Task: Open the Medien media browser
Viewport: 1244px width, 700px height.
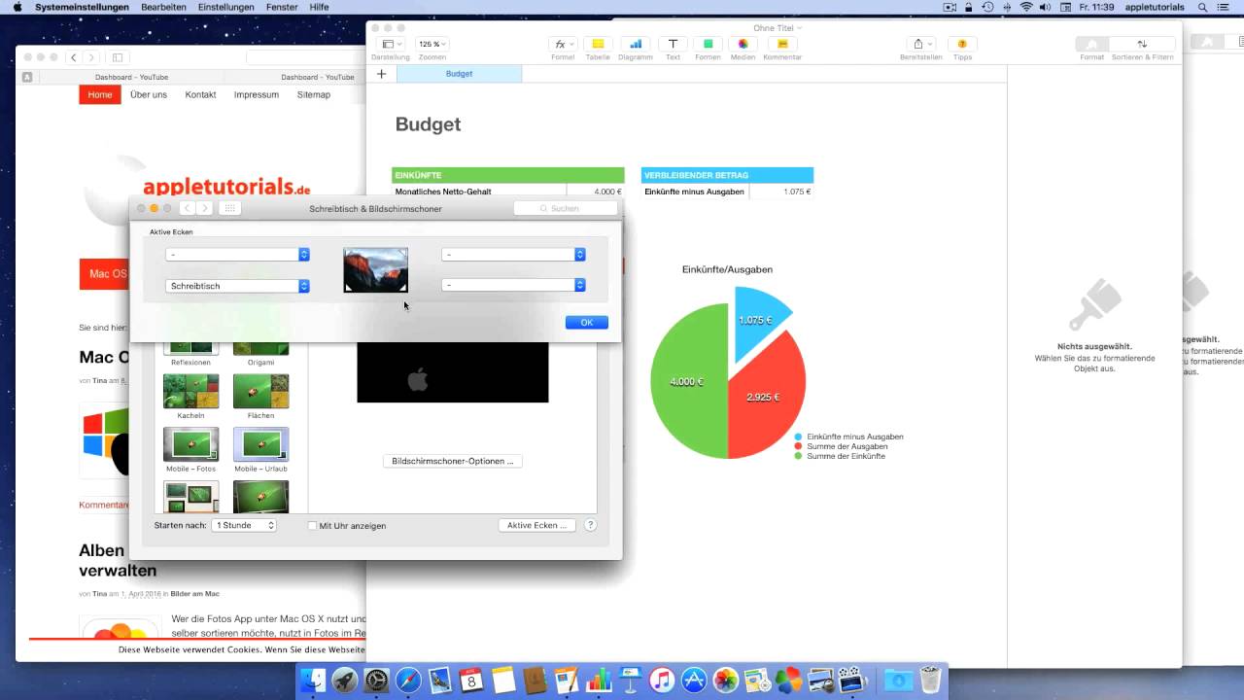Action: [743, 45]
